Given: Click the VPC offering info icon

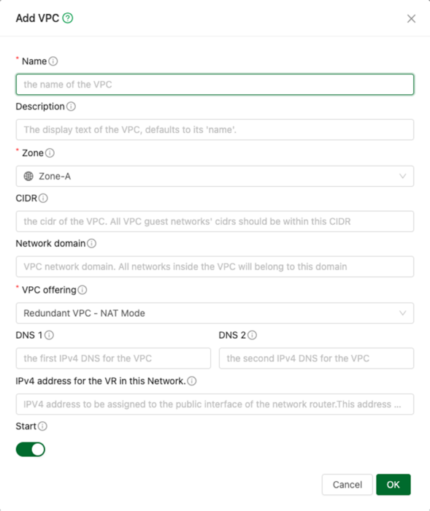Looking at the screenshot, I should click(82, 290).
